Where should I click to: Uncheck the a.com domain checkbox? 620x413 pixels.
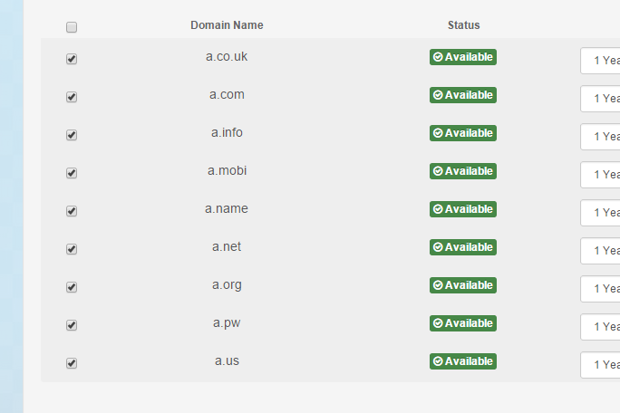tap(72, 97)
